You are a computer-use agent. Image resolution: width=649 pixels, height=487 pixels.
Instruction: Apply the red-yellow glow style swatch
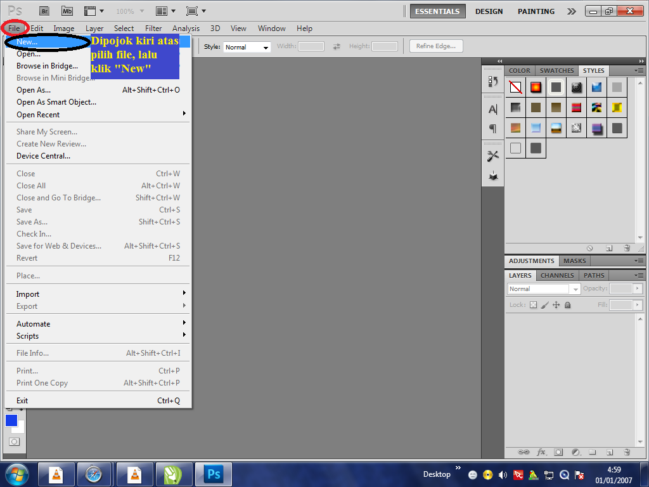[x=536, y=88]
